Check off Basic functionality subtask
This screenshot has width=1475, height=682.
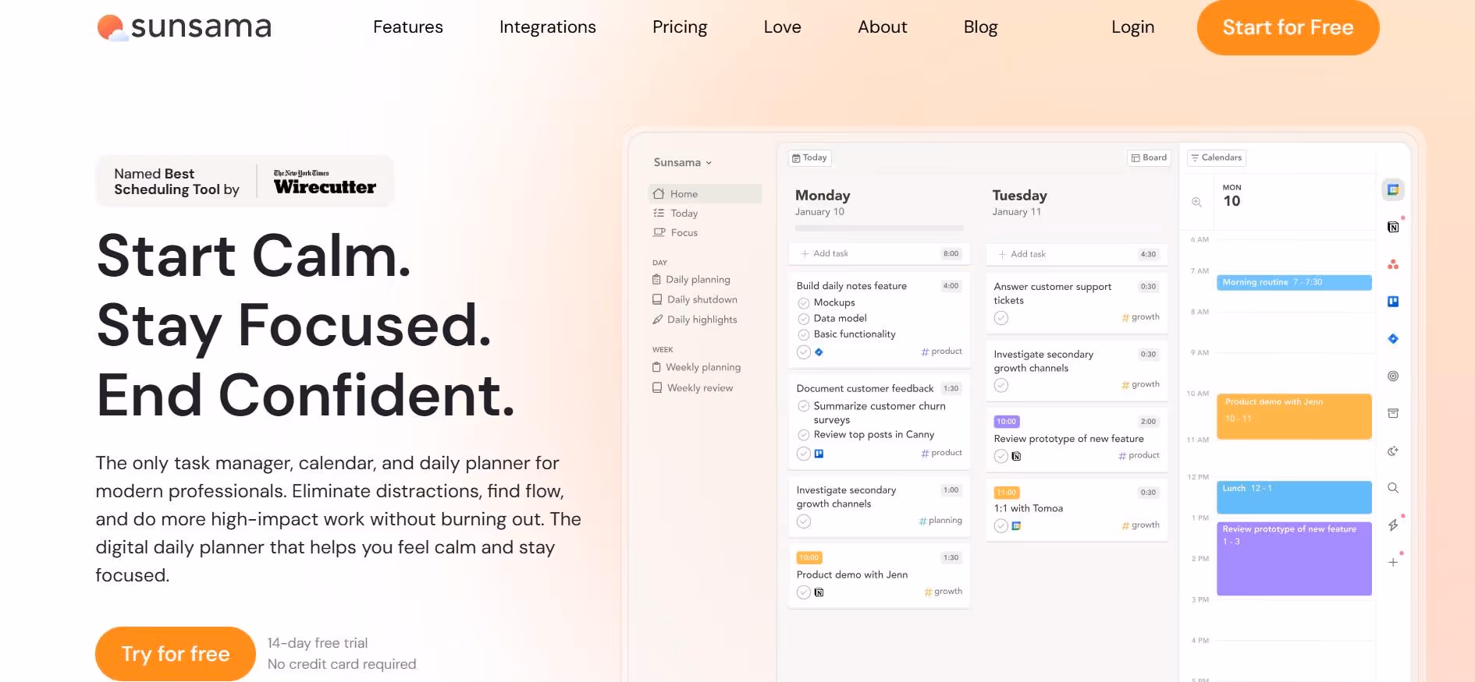(x=803, y=334)
